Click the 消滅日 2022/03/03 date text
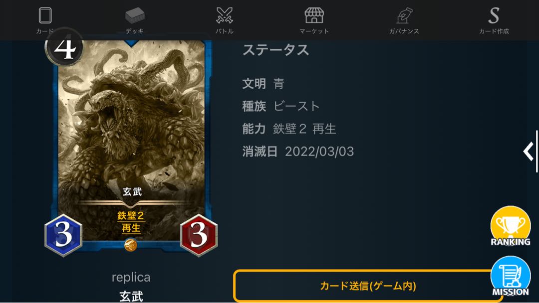The width and height of the screenshot is (539, 303). (x=297, y=151)
